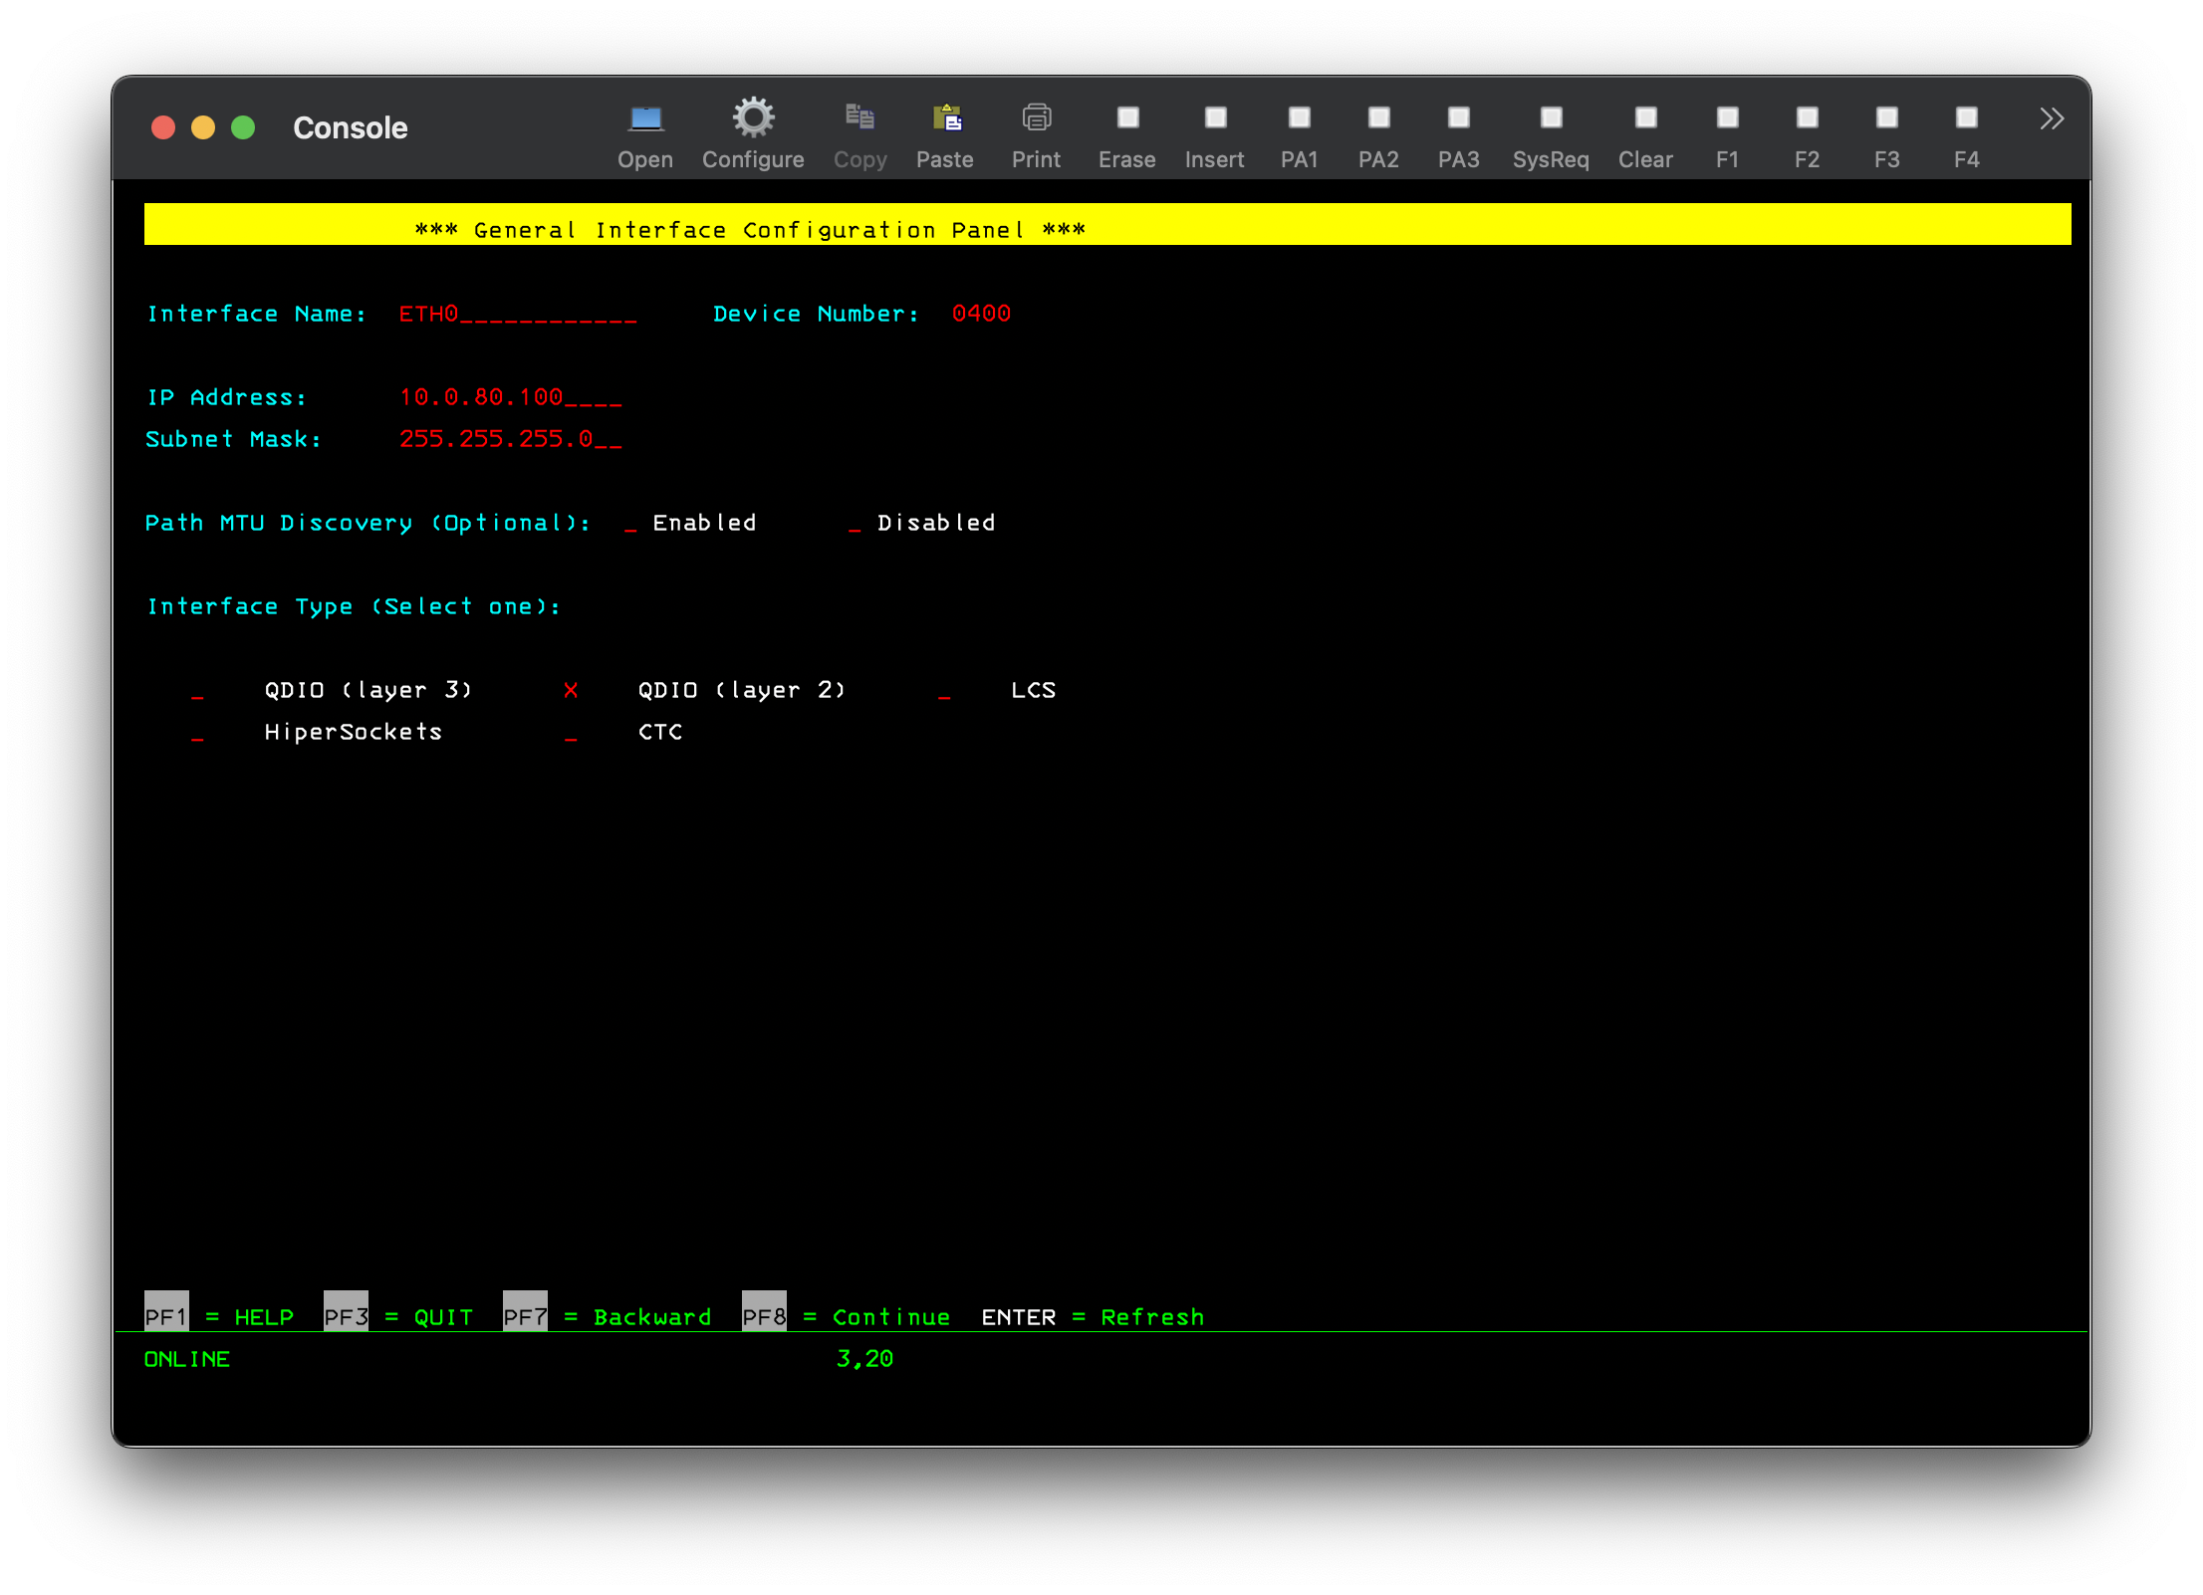Select LCS interface type
The width and height of the screenshot is (2203, 1595).
click(x=946, y=691)
